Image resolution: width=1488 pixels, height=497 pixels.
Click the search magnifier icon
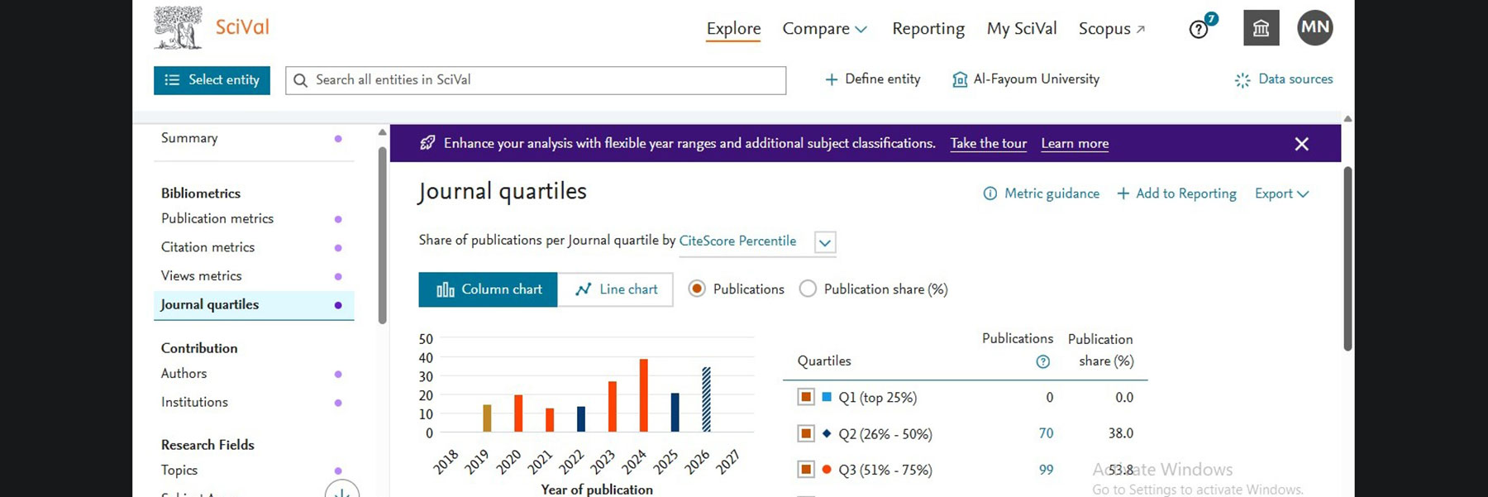[301, 80]
